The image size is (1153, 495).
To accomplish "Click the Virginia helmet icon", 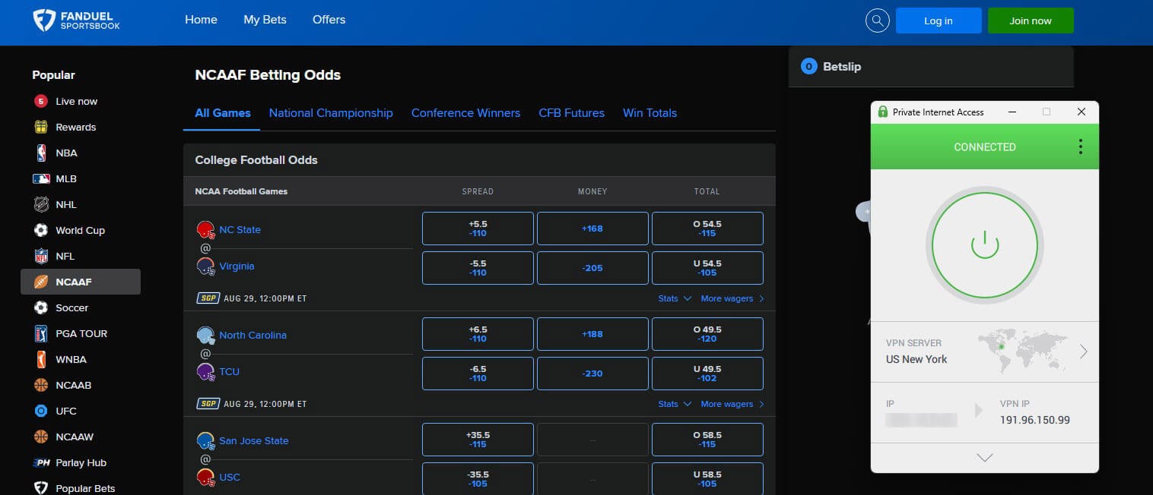I will [205, 266].
